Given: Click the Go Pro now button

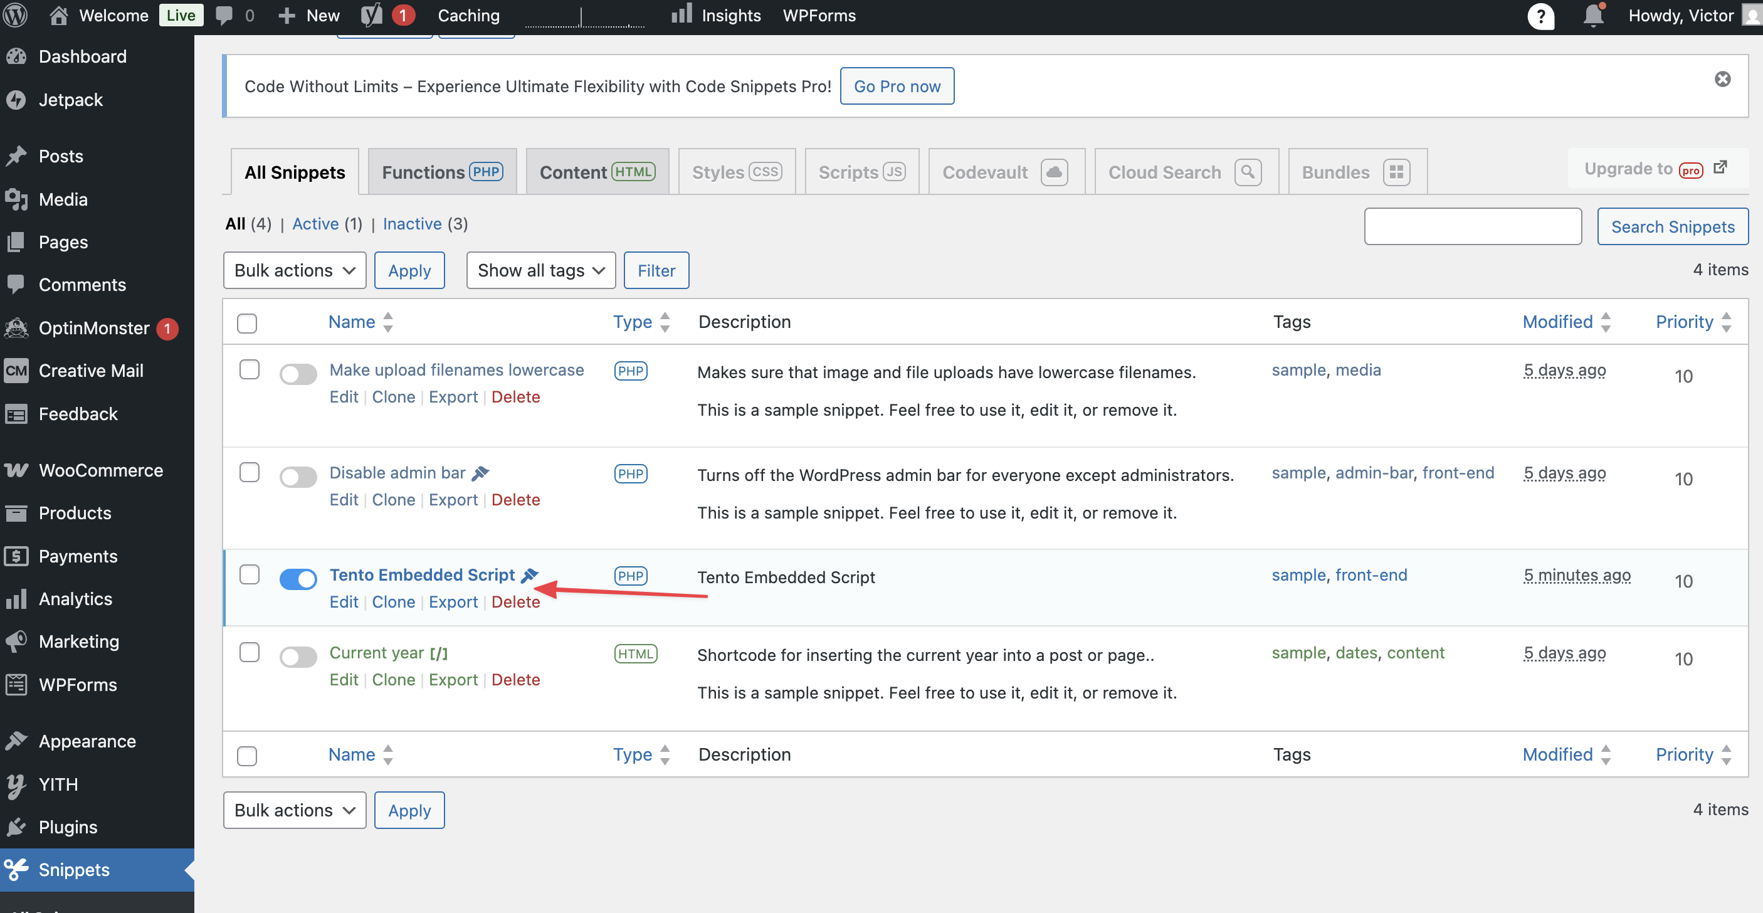Looking at the screenshot, I should [x=897, y=87].
